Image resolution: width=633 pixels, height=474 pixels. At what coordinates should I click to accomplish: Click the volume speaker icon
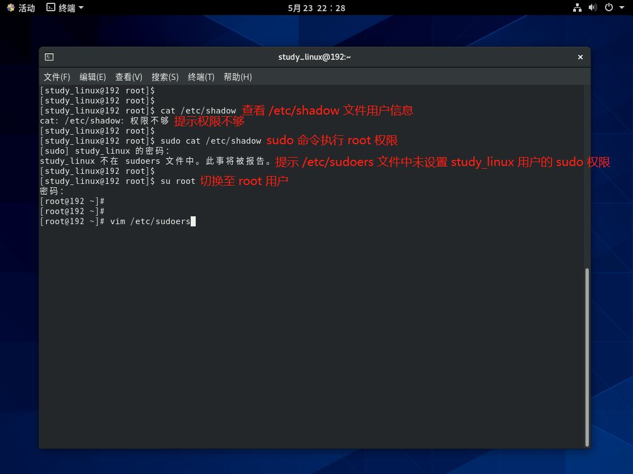(593, 8)
